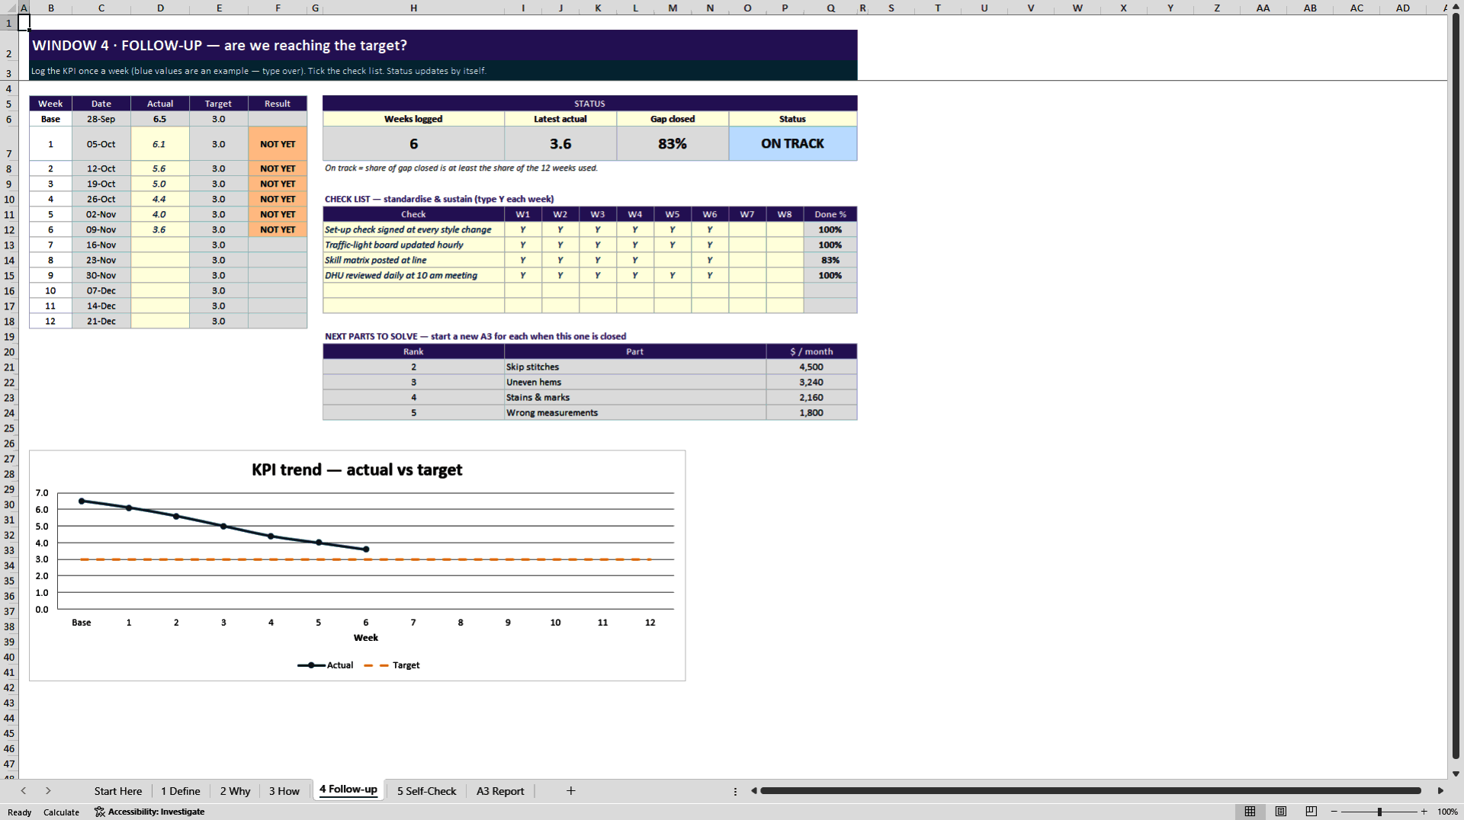Click the vertical scrollbar thumb
The image size is (1464, 820).
[1456, 385]
